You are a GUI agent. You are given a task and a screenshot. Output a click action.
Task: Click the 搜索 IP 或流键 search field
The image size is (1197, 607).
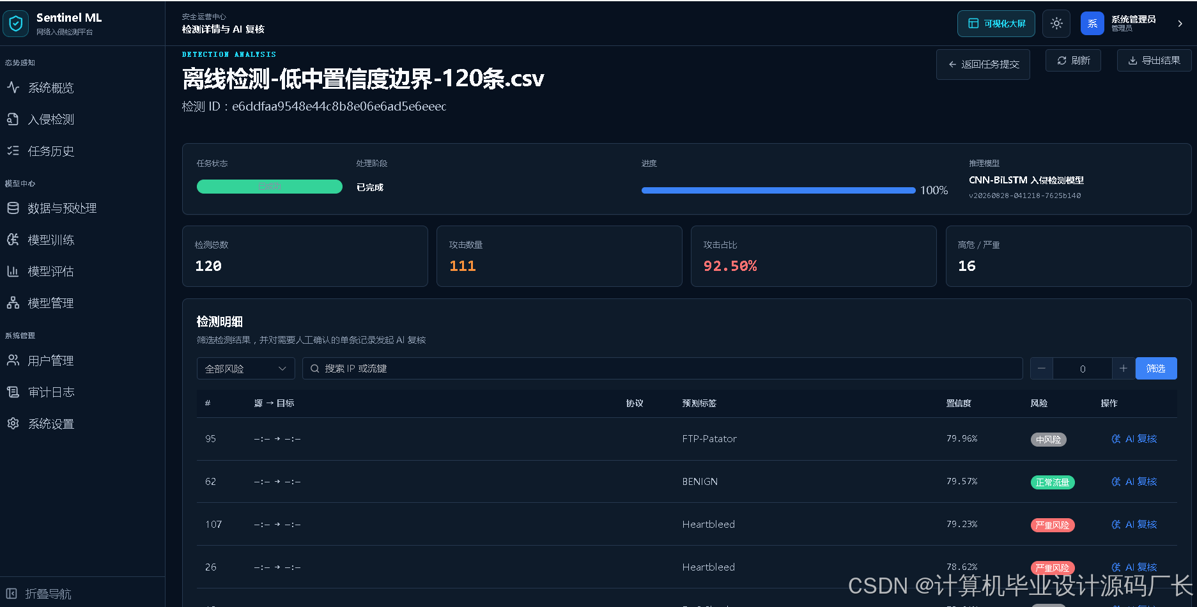tap(662, 369)
